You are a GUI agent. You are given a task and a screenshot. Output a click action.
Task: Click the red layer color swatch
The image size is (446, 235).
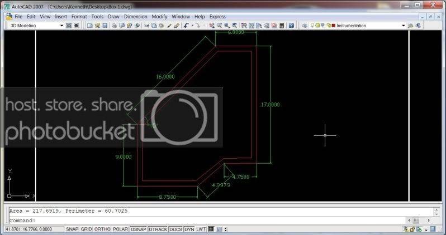(x=333, y=26)
